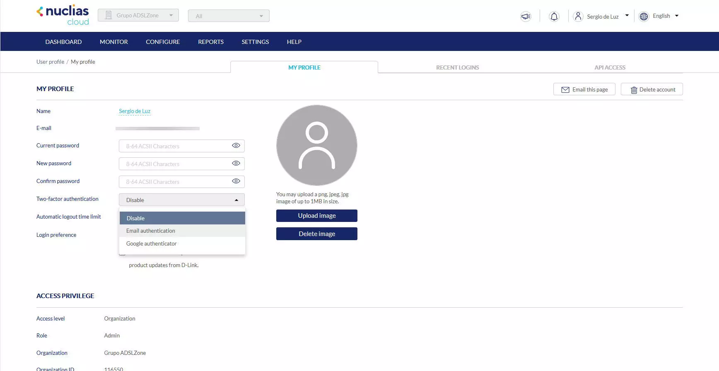
Task: Toggle visibility of Confirm password
Action: click(236, 181)
